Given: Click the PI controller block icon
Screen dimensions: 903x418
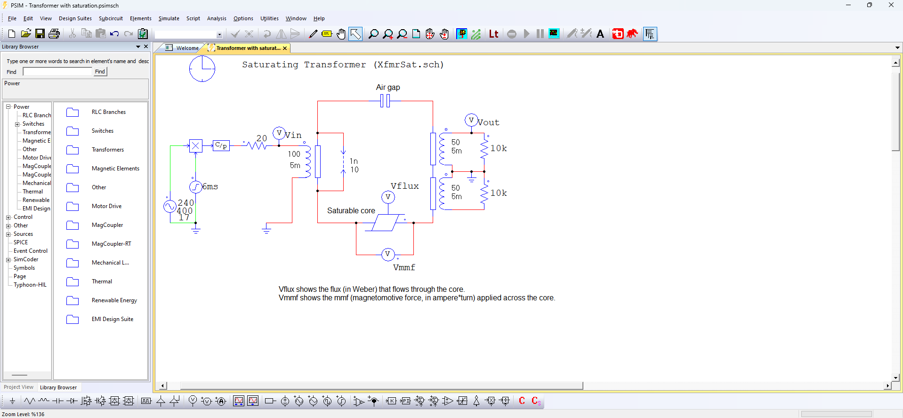Looking at the screenshot, I should coord(405,401).
